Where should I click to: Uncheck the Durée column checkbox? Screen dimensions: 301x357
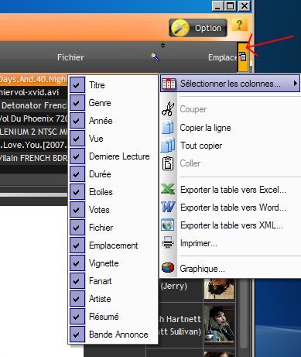point(77,173)
